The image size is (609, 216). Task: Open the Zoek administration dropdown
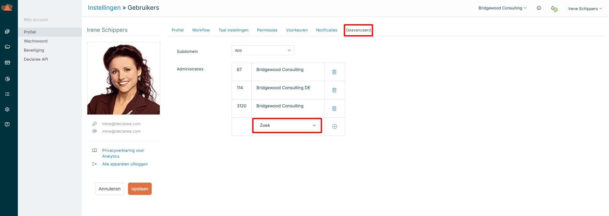[287, 126]
